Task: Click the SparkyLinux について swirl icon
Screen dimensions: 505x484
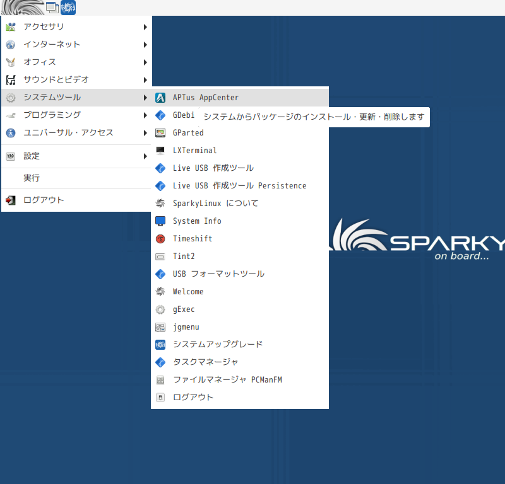Action: tap(160, 204)
